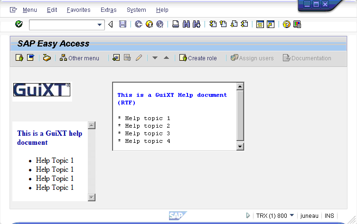Click the User Menu icon
The image size is (357, 224).
coord(19,58)
